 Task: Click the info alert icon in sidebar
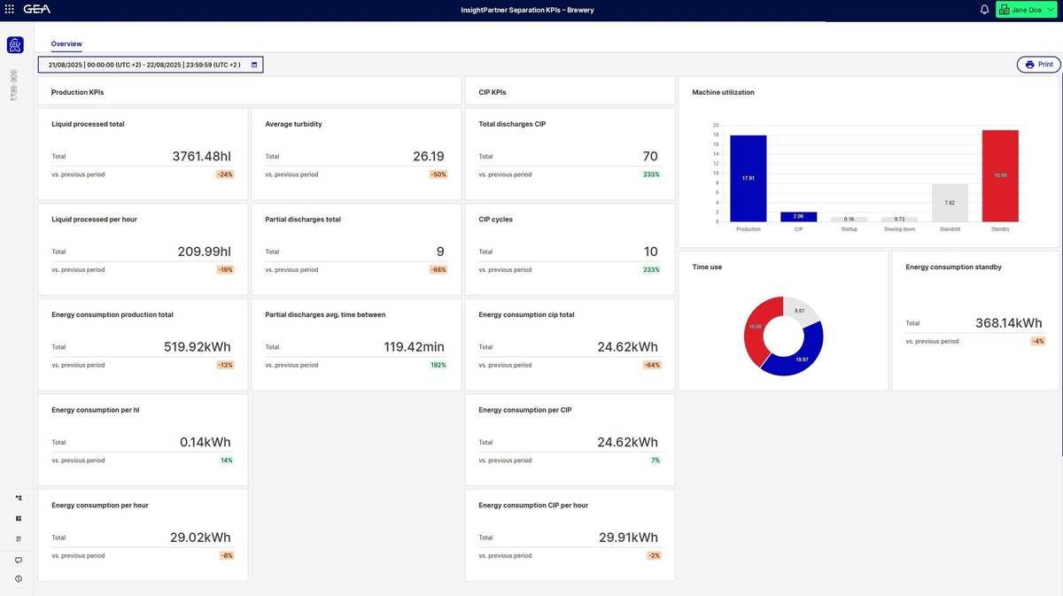tap(19, 578)
